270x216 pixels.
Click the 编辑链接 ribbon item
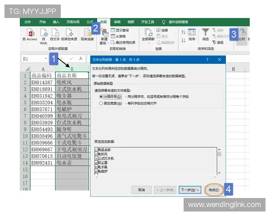166,42
